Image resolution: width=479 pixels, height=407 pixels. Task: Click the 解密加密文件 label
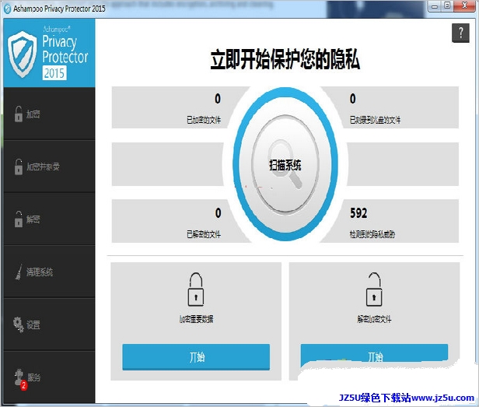coord(374,319)
